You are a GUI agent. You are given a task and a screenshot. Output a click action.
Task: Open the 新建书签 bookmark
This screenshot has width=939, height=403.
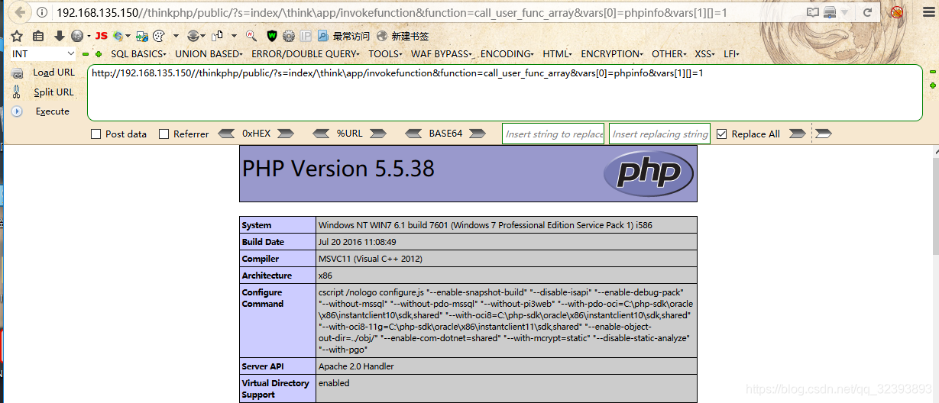(x=403, y=36)
